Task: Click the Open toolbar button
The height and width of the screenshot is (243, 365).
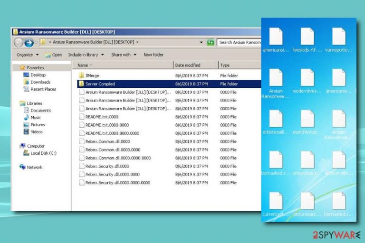Action: click(54, 55)
